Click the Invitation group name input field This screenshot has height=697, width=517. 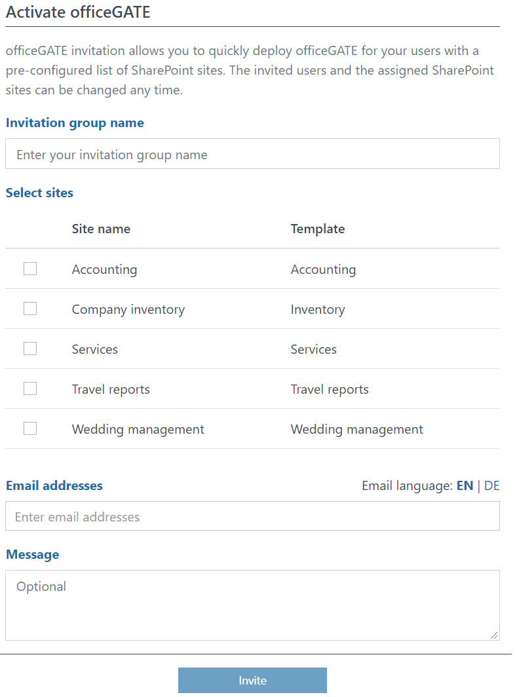(252, 154)
